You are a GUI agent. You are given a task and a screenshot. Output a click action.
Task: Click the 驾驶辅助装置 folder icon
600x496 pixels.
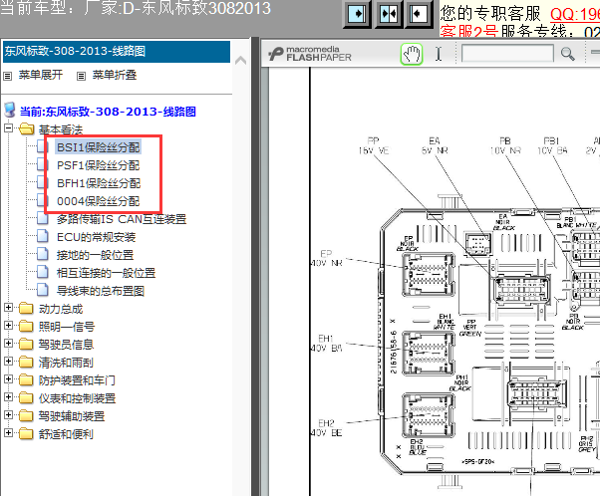(26, 415)
